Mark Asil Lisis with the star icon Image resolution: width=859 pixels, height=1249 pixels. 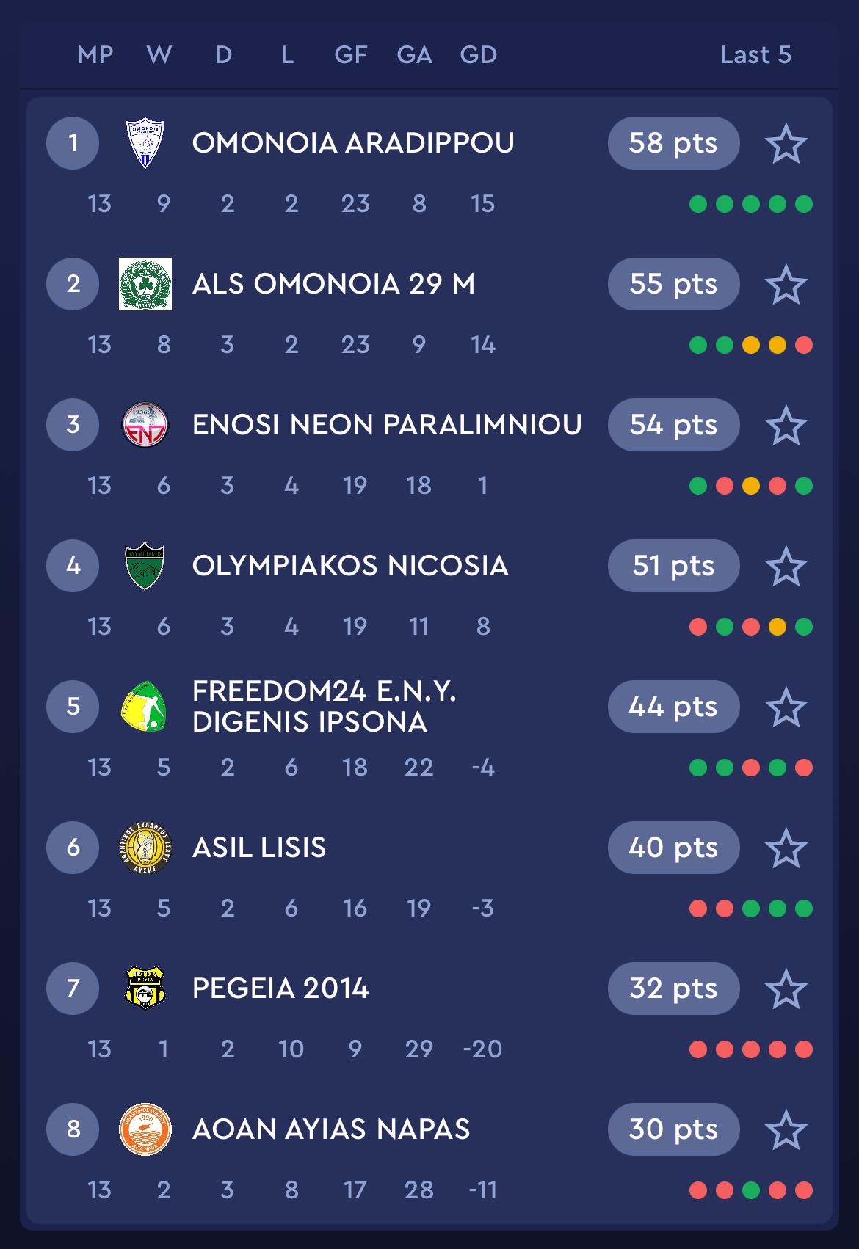point(786,848)
